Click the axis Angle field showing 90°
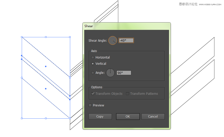 [124, 73]
